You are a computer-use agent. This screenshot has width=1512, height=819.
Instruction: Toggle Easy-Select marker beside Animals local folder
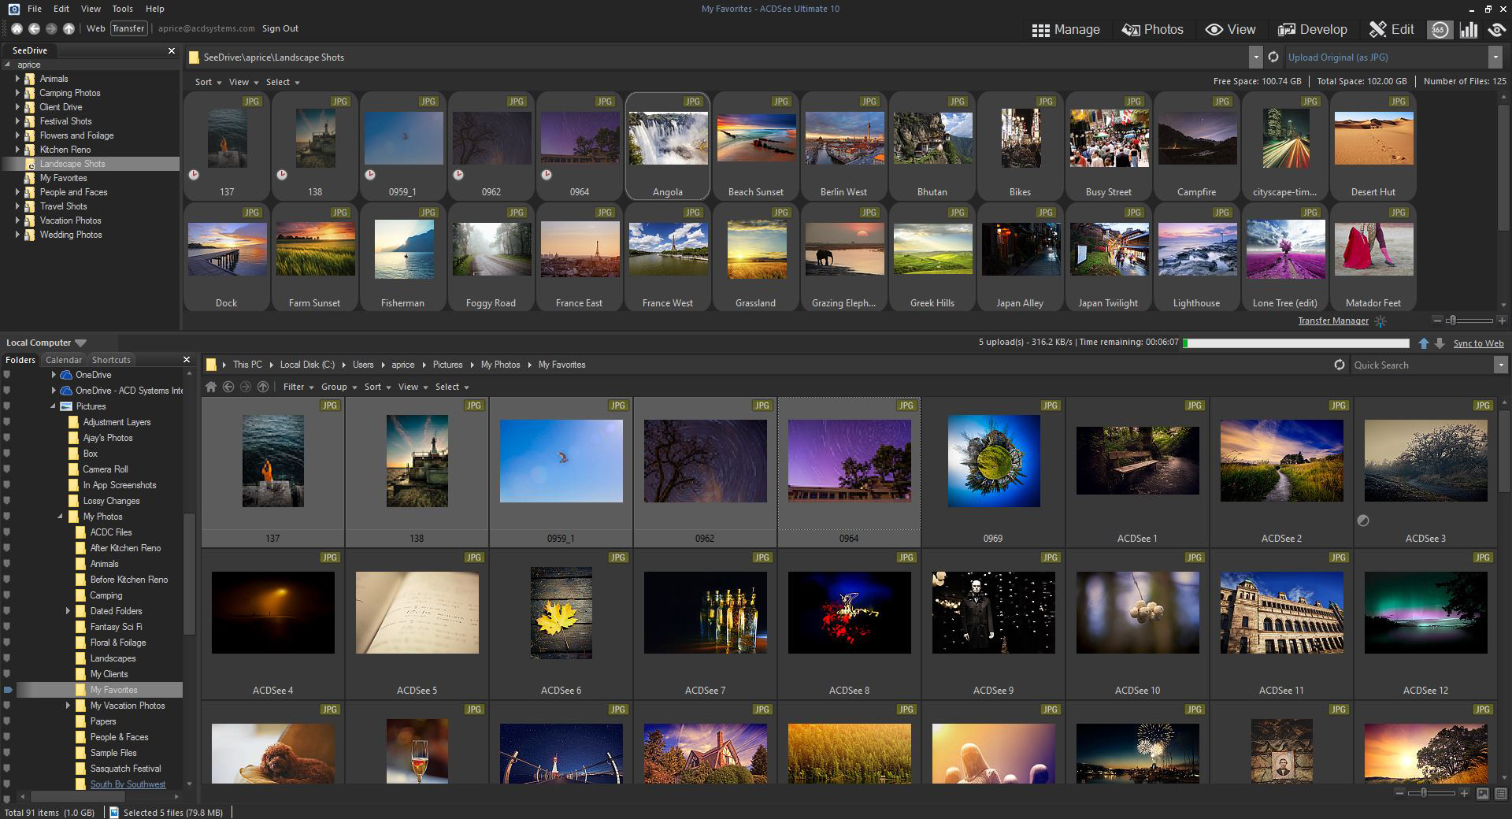(7, 564)
